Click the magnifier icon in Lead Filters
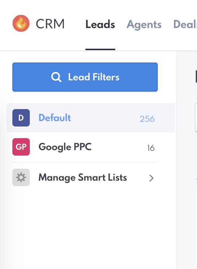Image resolution: width=197 pixels, height=269 pixels. click(56, 77)
